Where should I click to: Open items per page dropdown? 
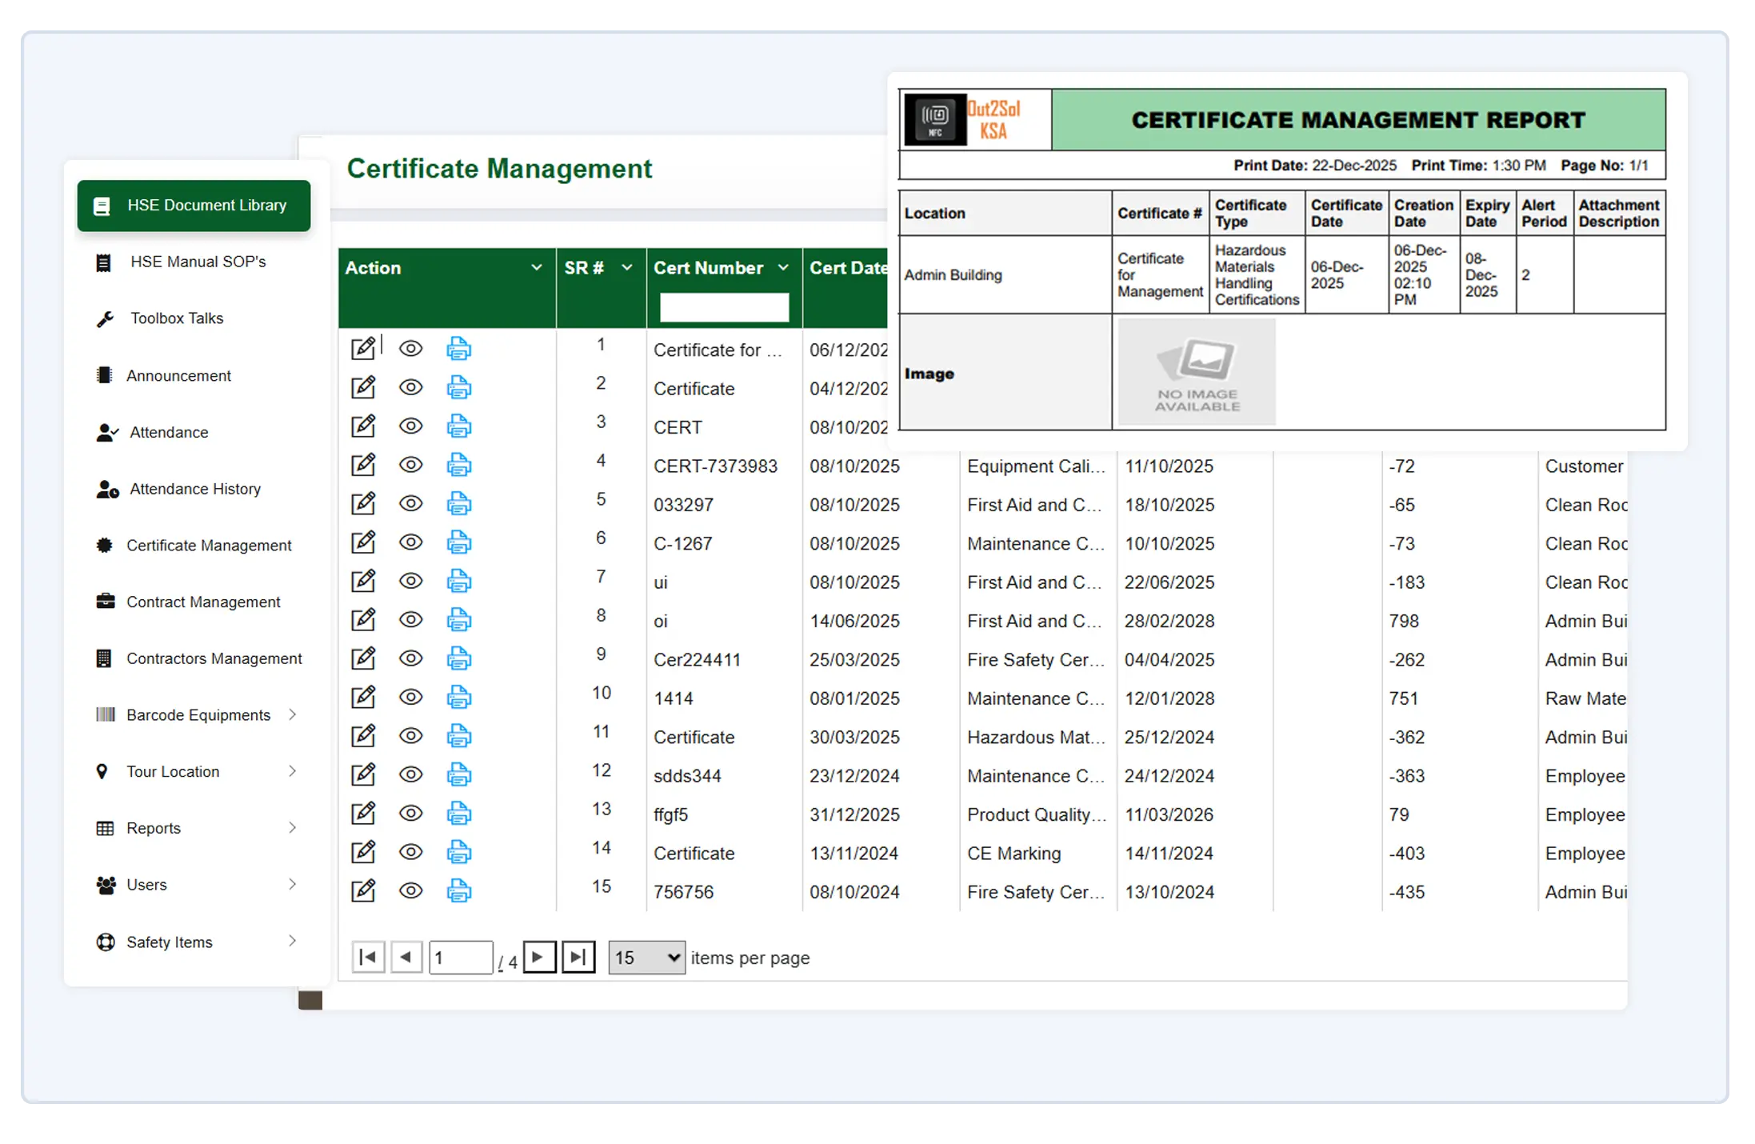click(x=646, y=958)
